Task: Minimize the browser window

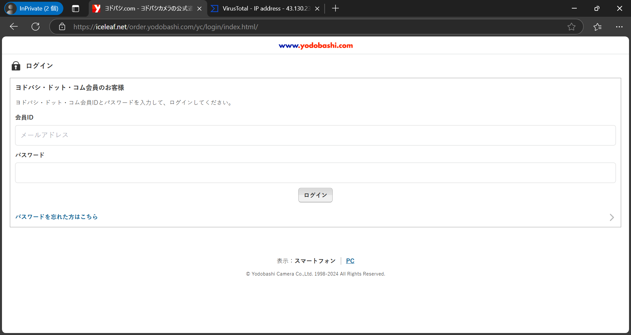Action: 574,9
